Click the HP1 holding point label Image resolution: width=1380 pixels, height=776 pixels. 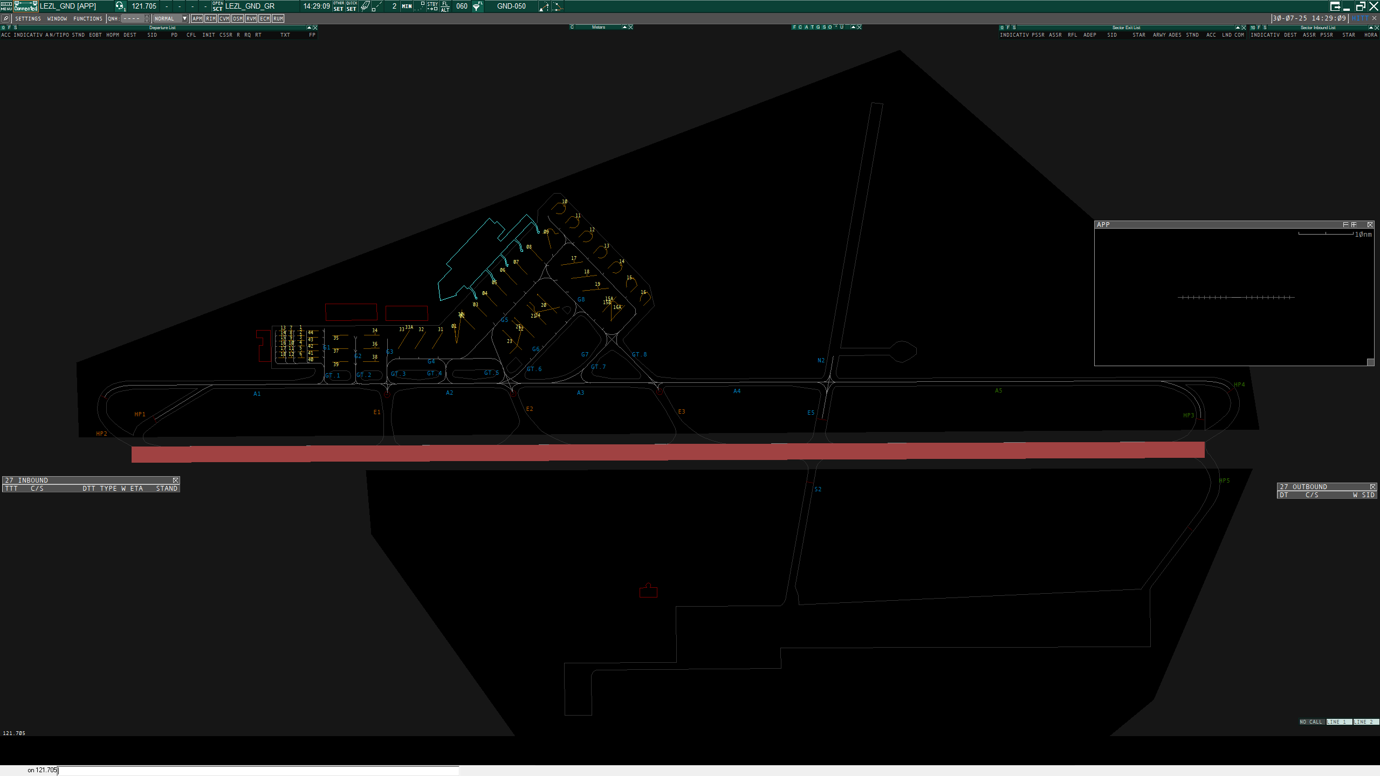click(x=140, y=414)
